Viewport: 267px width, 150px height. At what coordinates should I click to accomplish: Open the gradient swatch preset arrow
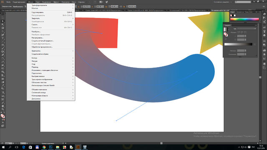(x=229, y=29)
